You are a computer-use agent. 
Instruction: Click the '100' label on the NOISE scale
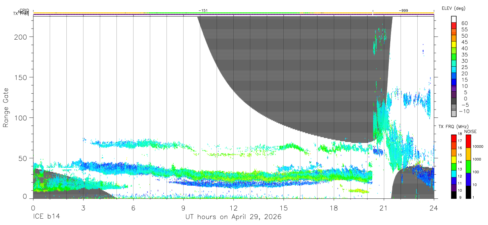point(476,172)
